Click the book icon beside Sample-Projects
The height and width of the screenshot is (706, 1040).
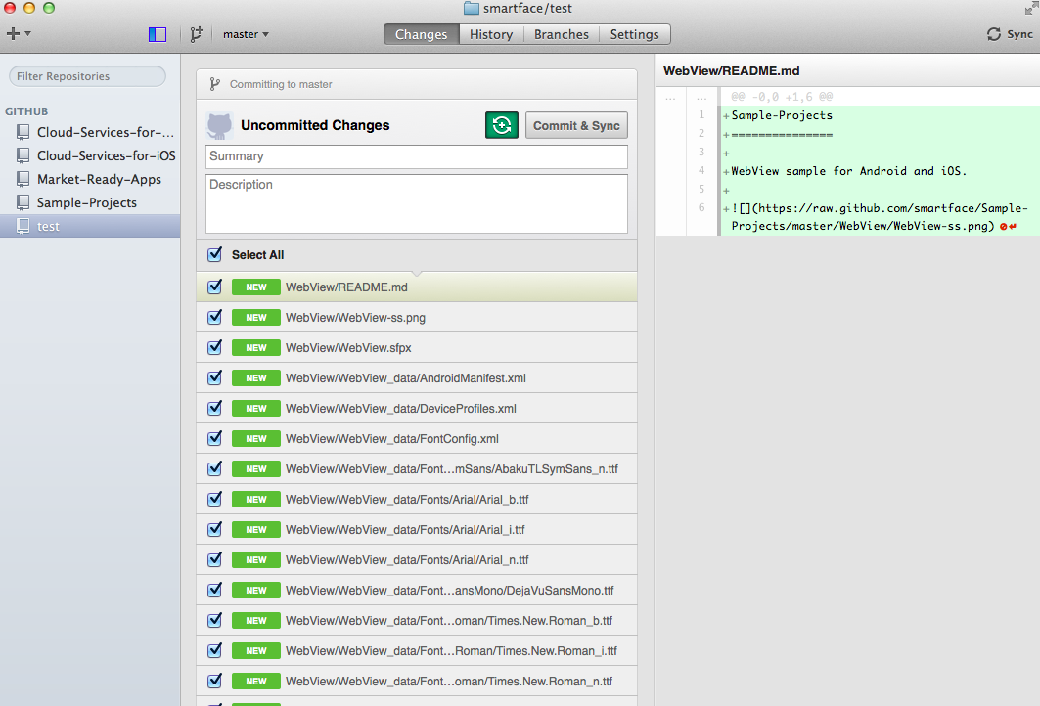[x=23, y=202]
